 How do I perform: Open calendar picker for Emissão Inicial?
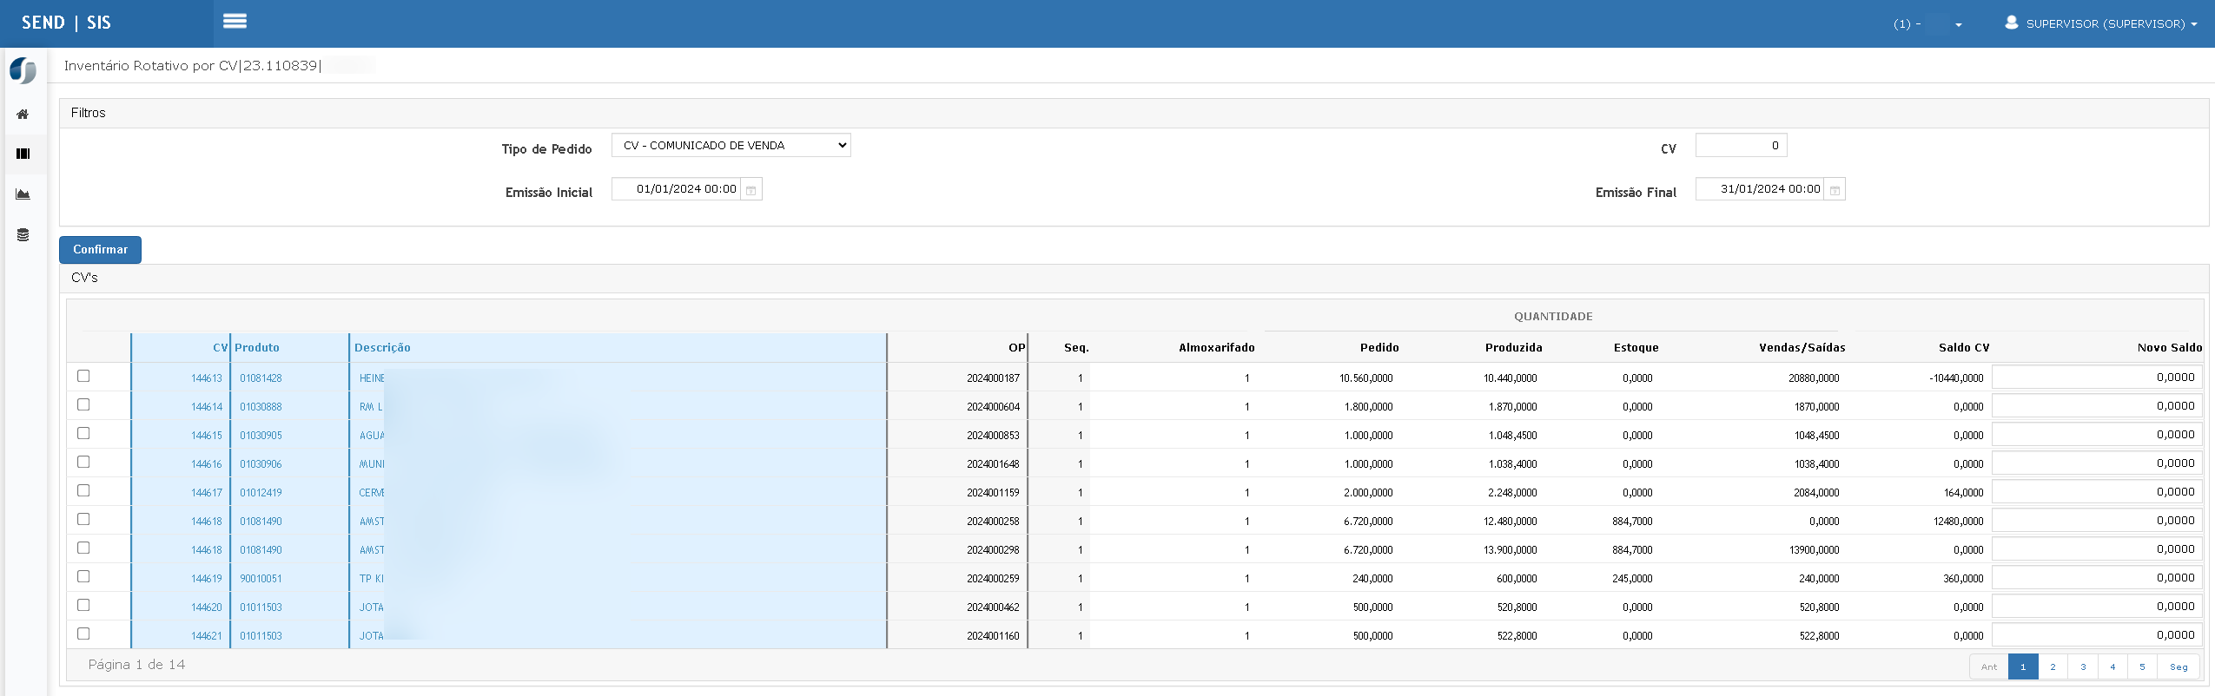click(x=751, y=190)
